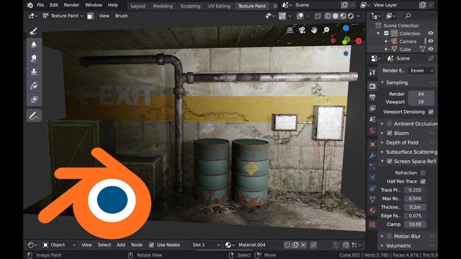Image resolution: width=461 pixels, height=259 pixels.
Task: Select solid viewport shading
Action: click(x=335, y=16)
